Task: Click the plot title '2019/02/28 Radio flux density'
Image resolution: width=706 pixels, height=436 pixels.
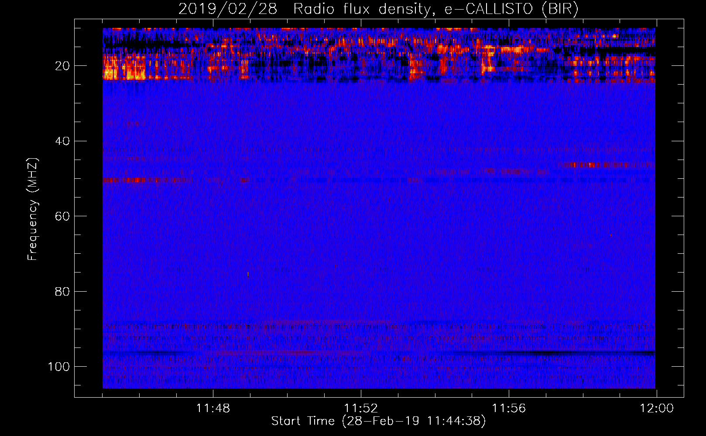Action: click(378, 9)
